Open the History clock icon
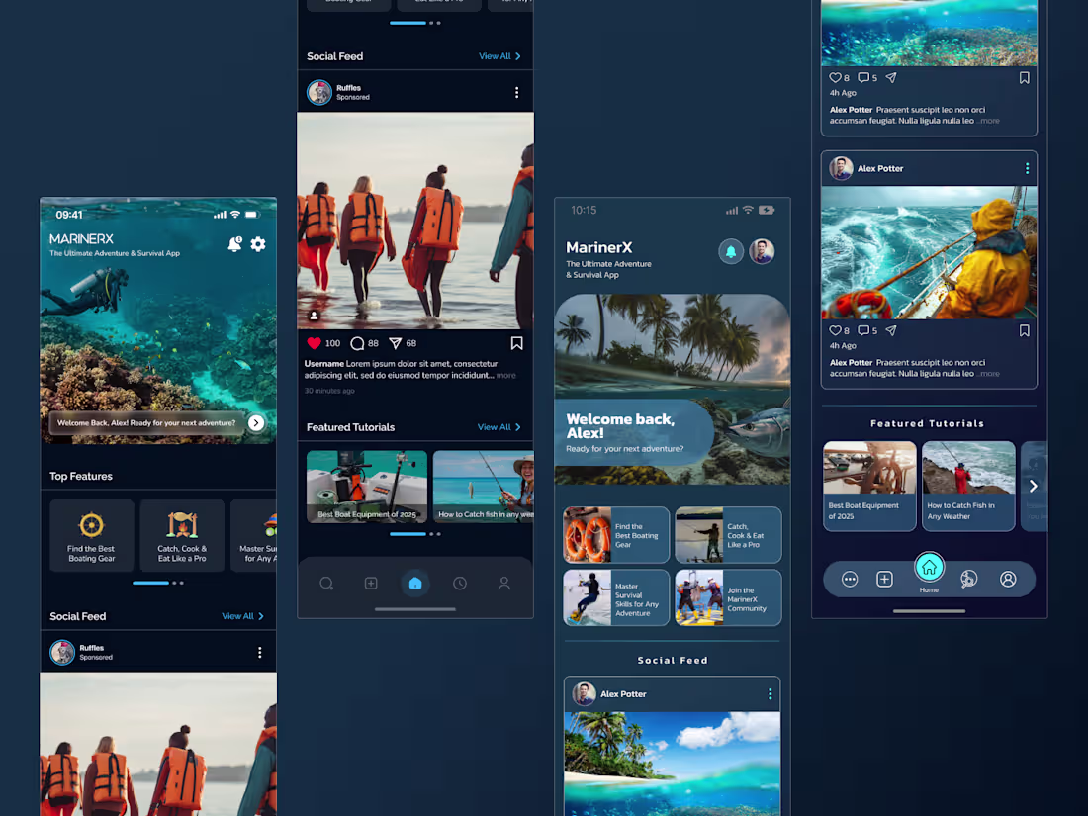 pyautogui.click(x=460, y=583)
